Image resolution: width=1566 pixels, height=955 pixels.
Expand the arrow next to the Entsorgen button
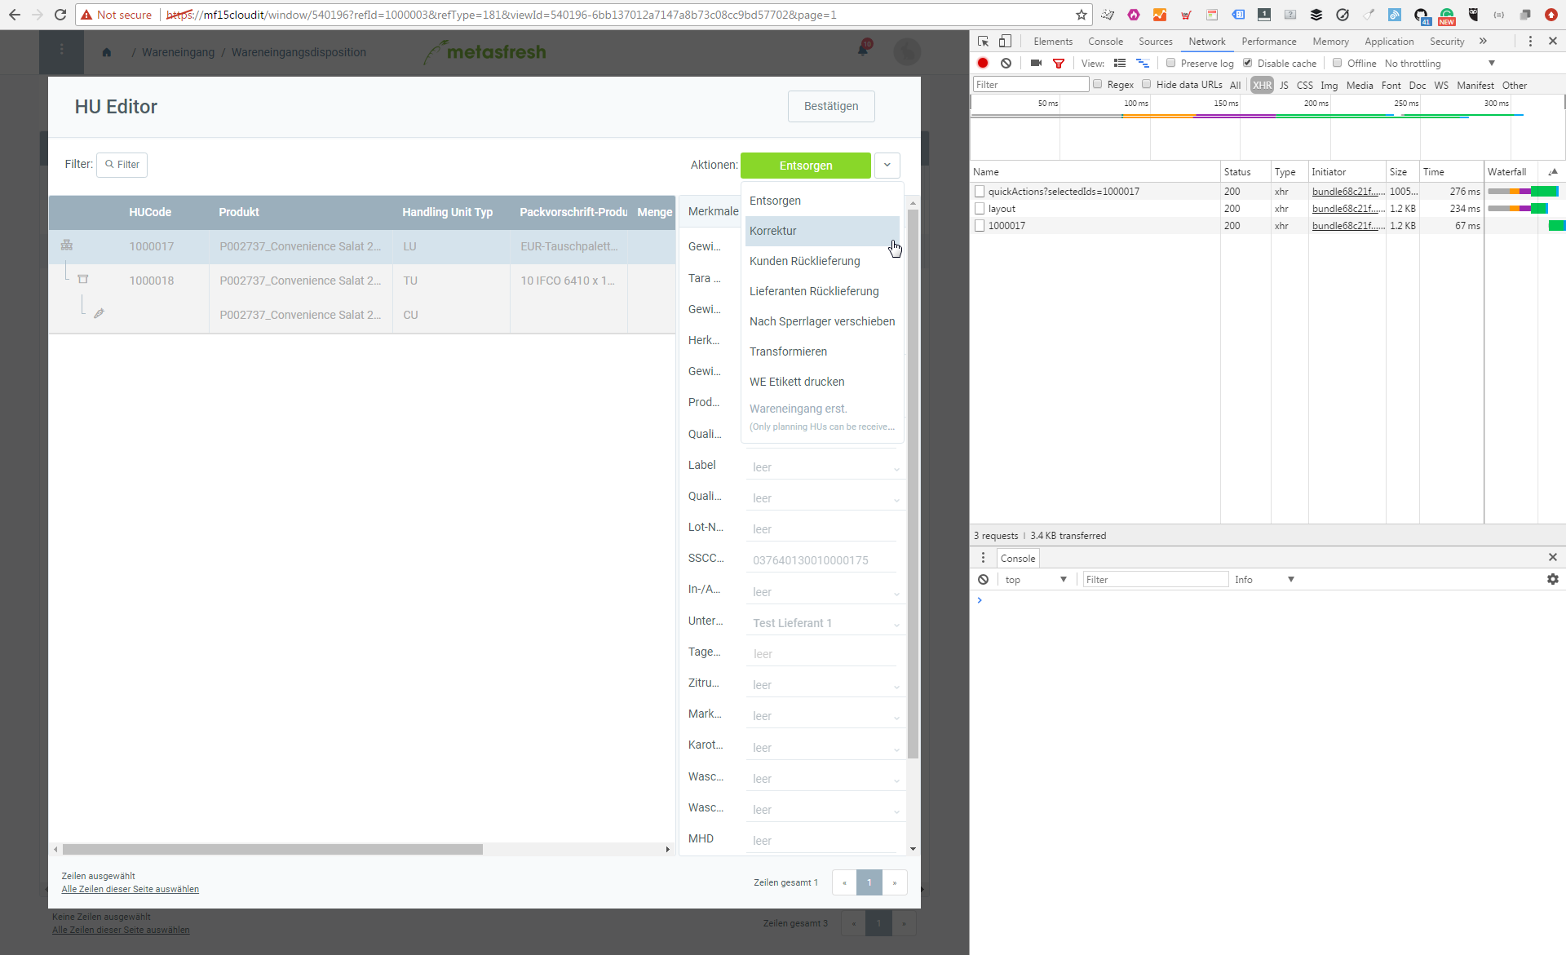(887, 166)
